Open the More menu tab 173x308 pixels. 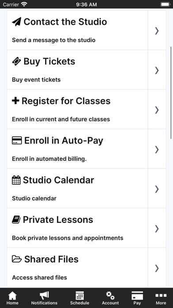pyautogui.click(x=161, y=298)
